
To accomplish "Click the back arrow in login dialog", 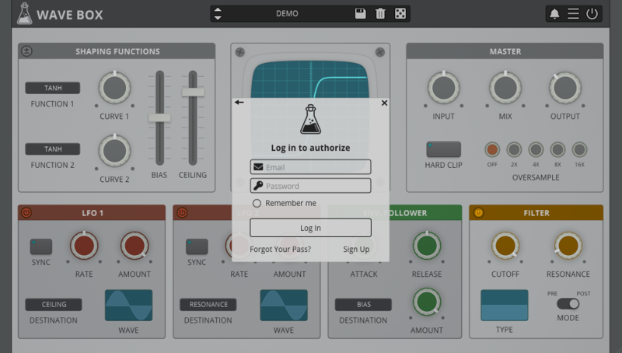I will [239, 102].
